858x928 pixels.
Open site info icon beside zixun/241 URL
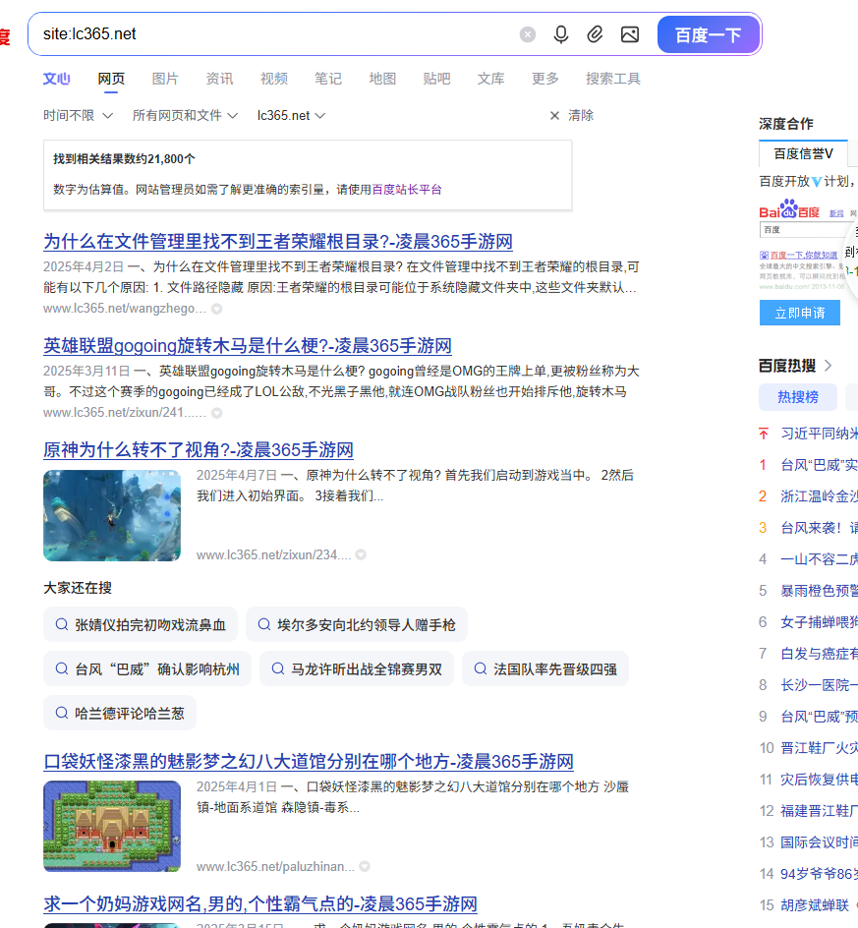217,413
